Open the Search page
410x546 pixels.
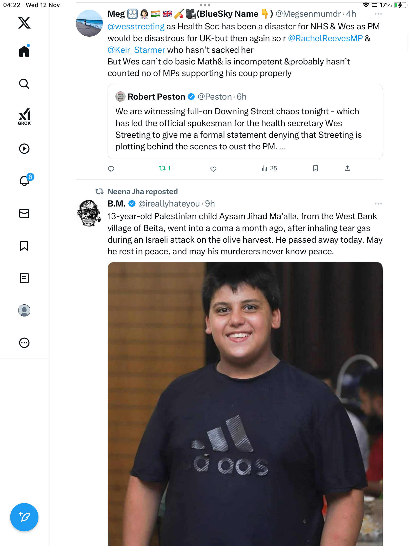pyautogui.click(x=24, y=84)
